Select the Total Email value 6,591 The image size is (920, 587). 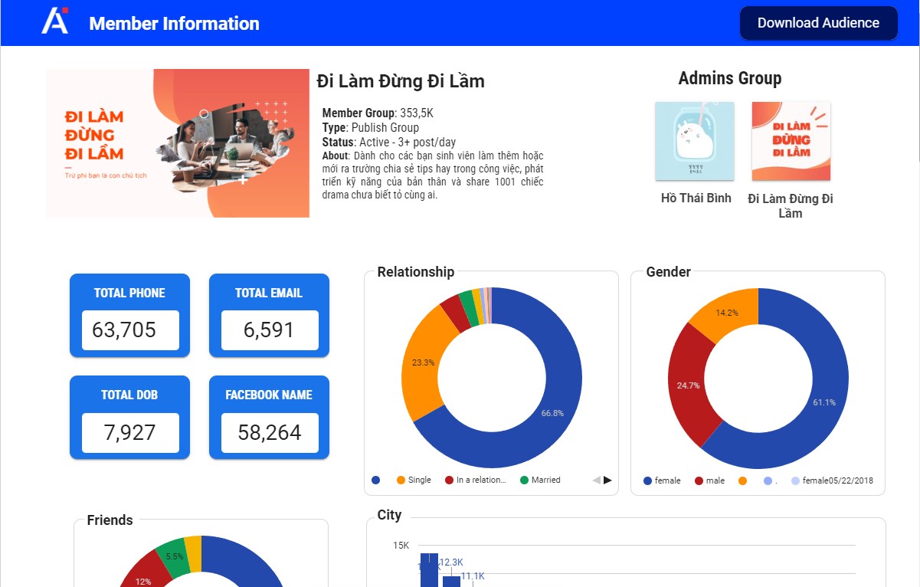coord(270,330)
